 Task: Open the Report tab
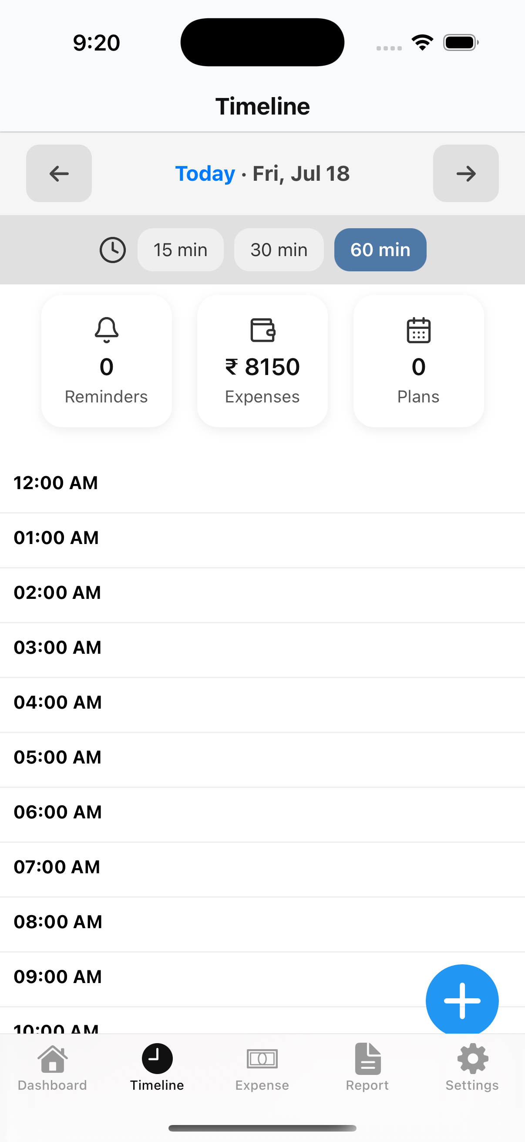tap(367, 1067)
